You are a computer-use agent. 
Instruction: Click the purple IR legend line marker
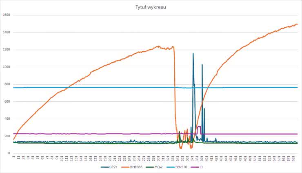tap(195, 167)
